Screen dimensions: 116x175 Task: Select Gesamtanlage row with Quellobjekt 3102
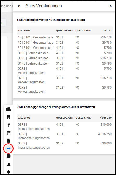(x=65, y=43)
